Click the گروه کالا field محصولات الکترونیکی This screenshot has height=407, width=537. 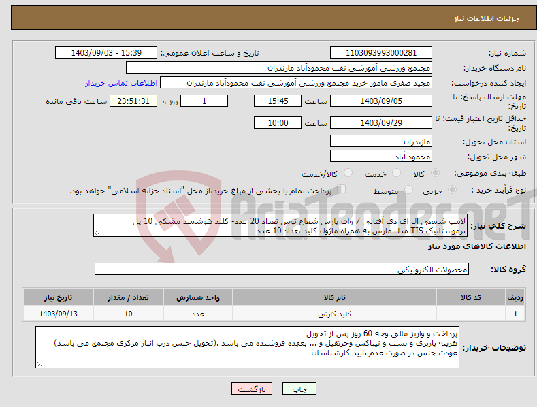pos(282,269)
